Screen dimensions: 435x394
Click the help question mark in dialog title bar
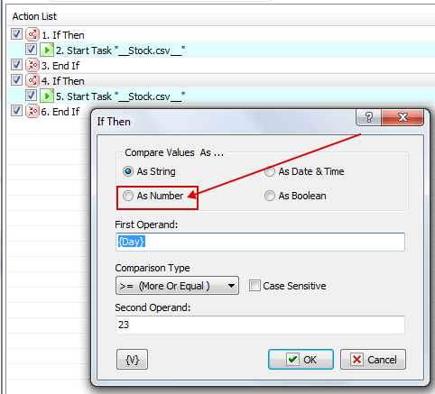[x=369, y=117]
